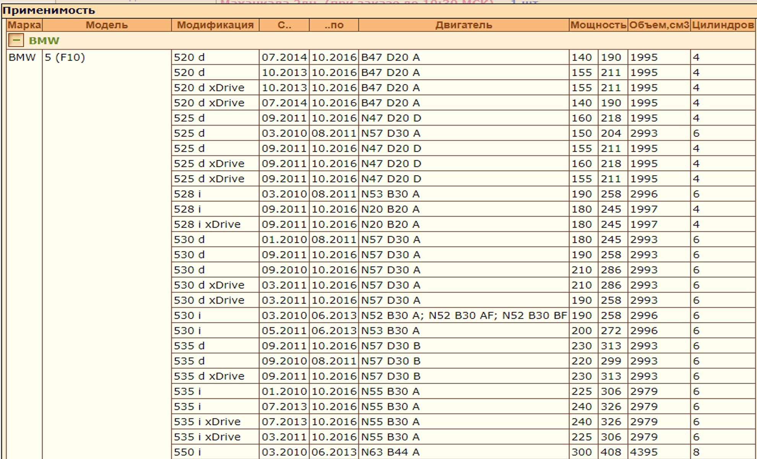Collapse the BMW group with minus icon
The height and width of the screenshot is (459, 757).
coord(16,40)
